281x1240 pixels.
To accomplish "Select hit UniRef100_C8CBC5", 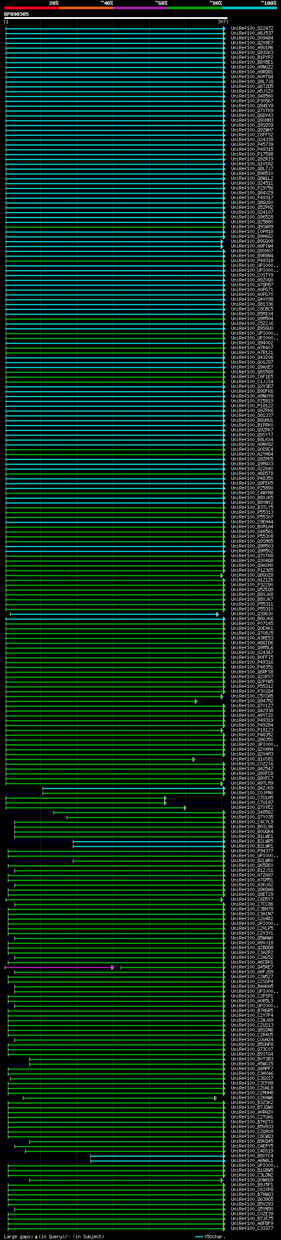I will click(252, 309).
